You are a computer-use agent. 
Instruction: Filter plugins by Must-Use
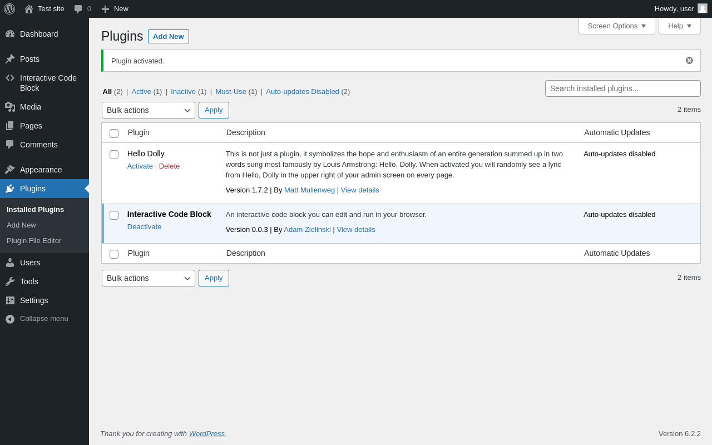(x=231, y=92)
